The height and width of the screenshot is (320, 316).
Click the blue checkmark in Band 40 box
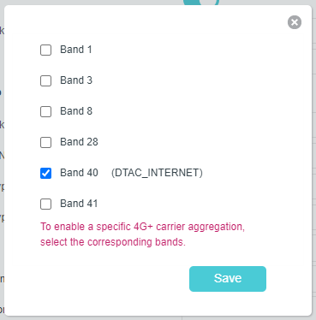click(x=45, y=173)
